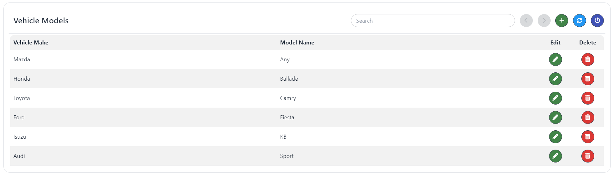Viewport: 614px width, 176px height.
Task: Remove the Toyota Camry entry
Action: (x=588, y=98)
